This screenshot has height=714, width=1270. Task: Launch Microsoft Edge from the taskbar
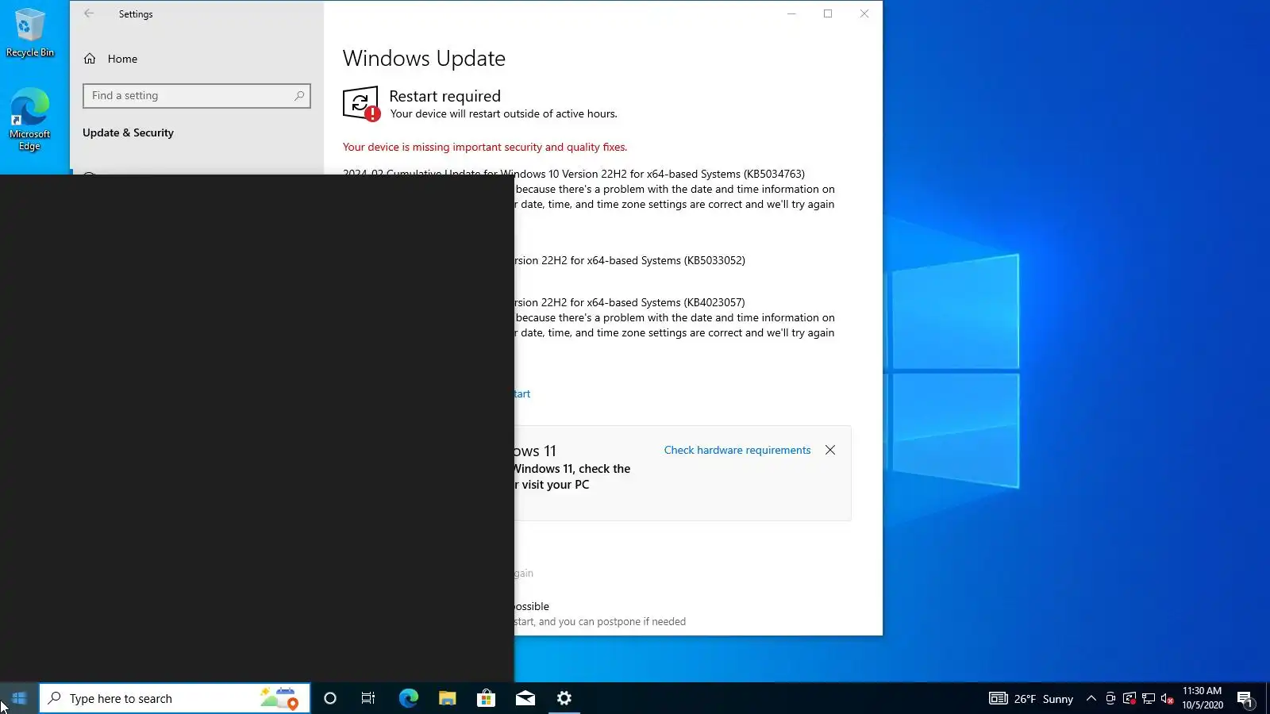coord(408,698)
